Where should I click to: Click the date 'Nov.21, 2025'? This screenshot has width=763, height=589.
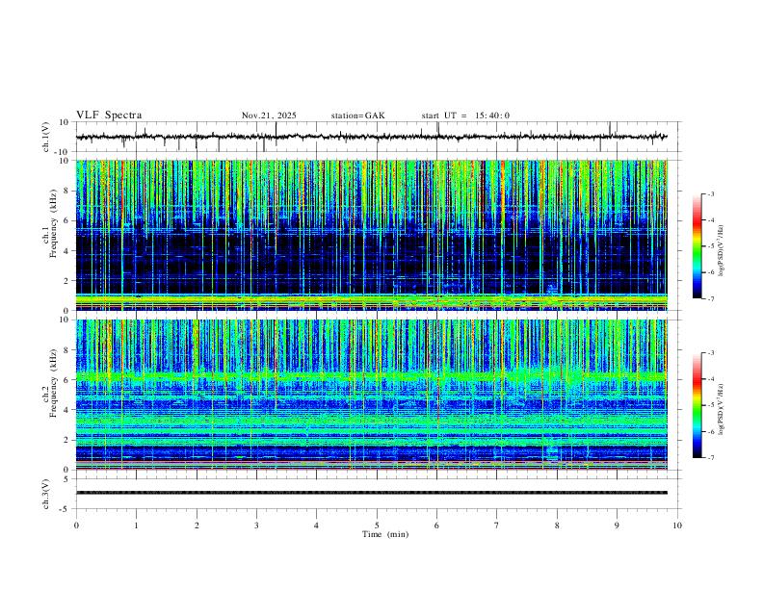(x=269, y=115)
